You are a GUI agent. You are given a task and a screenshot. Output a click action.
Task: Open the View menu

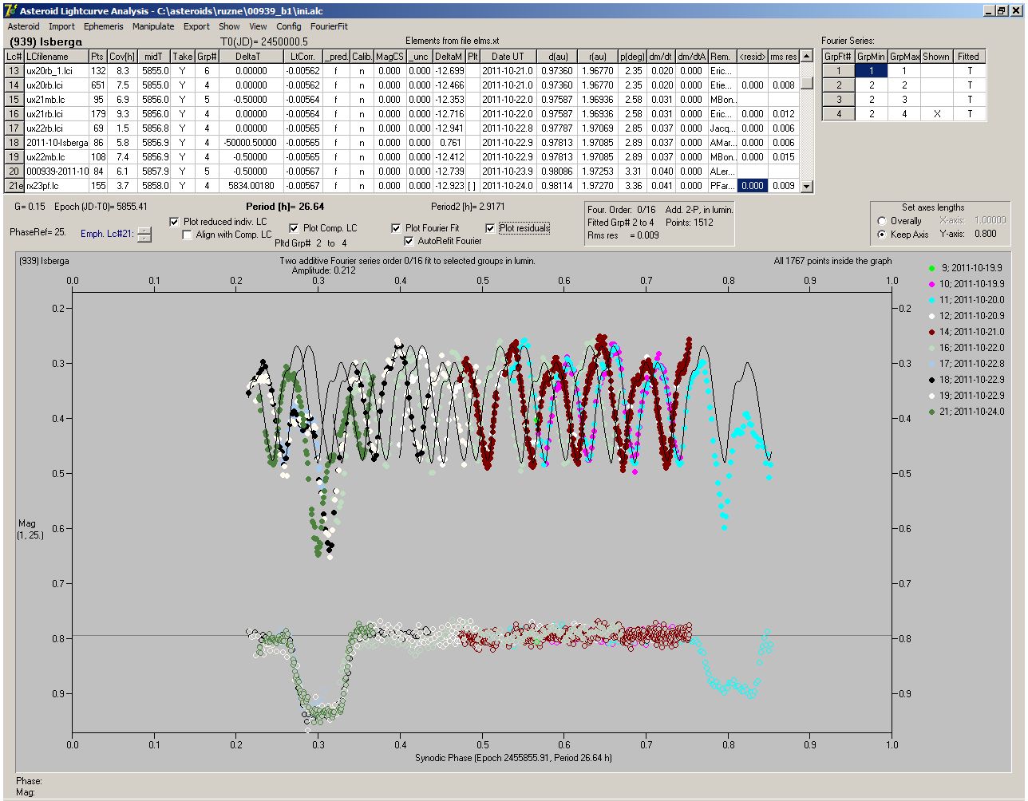click(258, 26)
